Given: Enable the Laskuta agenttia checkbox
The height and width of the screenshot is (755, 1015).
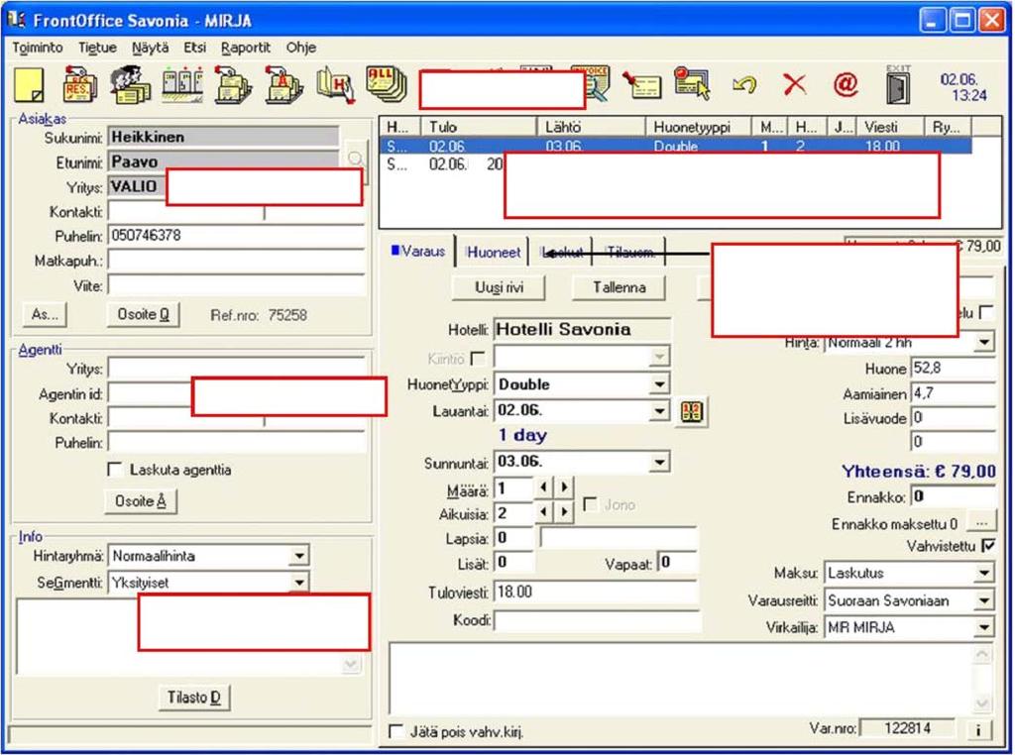Looking at the screenshot, I should coord(115,469).
